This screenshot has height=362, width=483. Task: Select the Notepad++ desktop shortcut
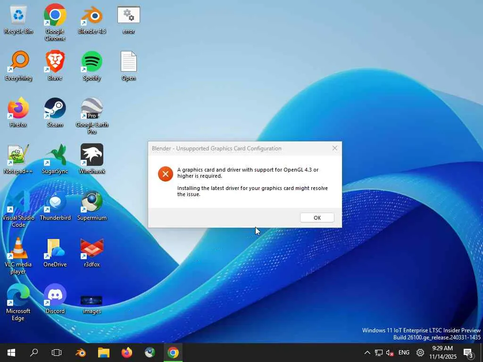18,159
